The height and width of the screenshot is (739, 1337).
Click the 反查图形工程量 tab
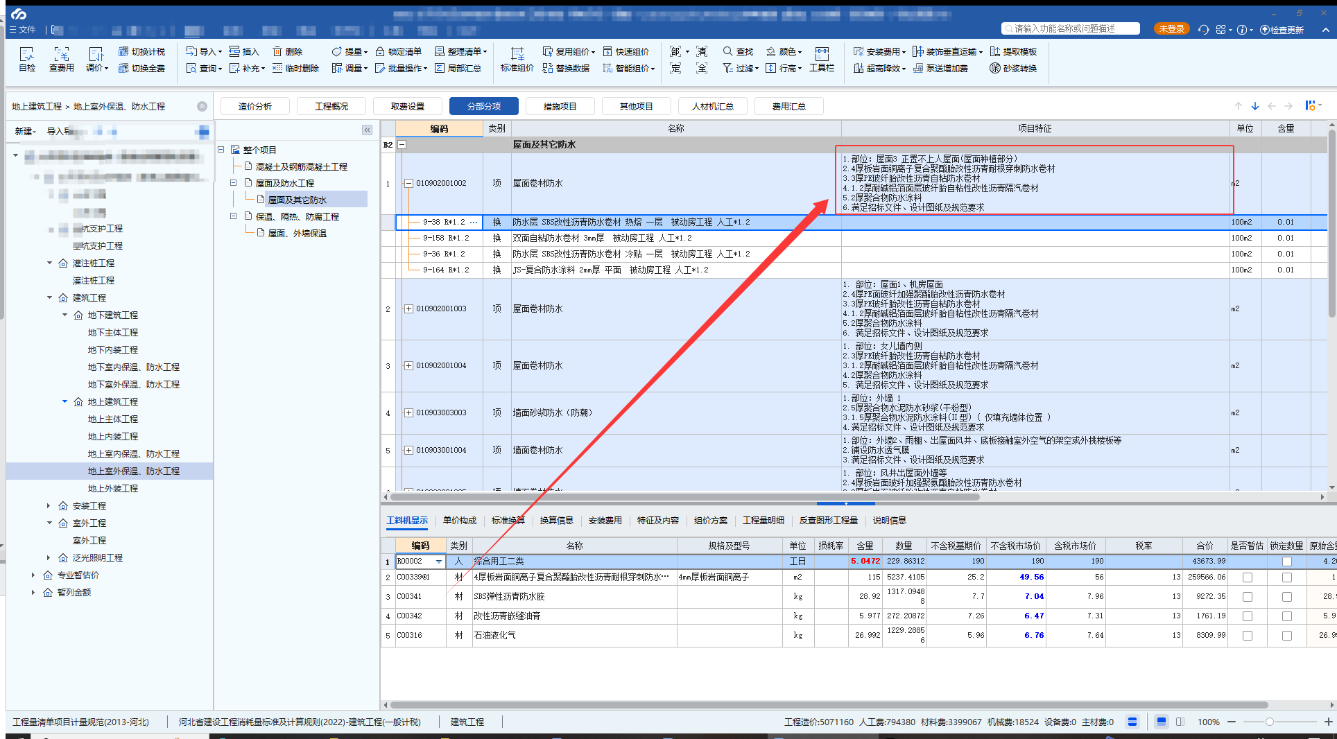tap(828, 520)
